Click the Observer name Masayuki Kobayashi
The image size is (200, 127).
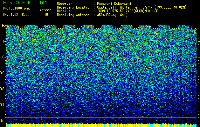point(114,3)
